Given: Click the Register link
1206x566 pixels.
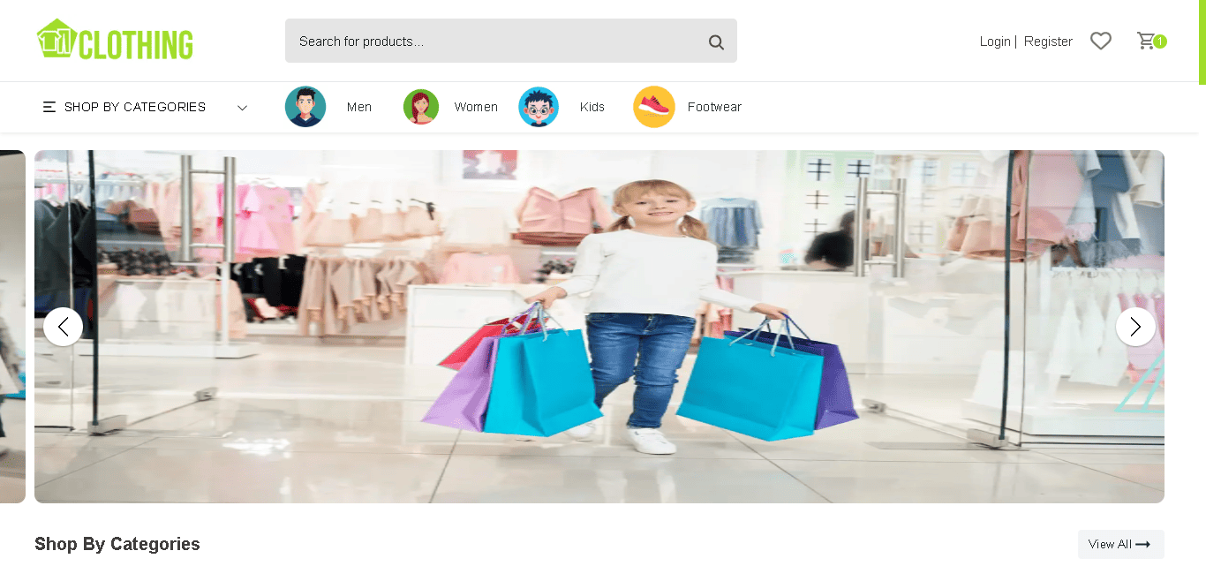Looking at the screenshot, I should tap(1048, 42).
